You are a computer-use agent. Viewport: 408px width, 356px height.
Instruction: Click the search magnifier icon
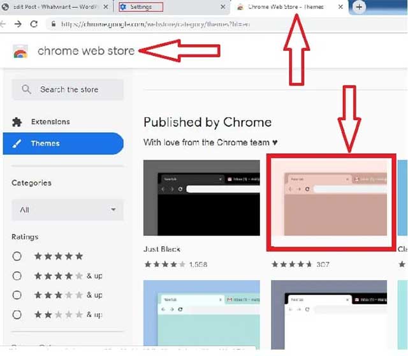26,89
